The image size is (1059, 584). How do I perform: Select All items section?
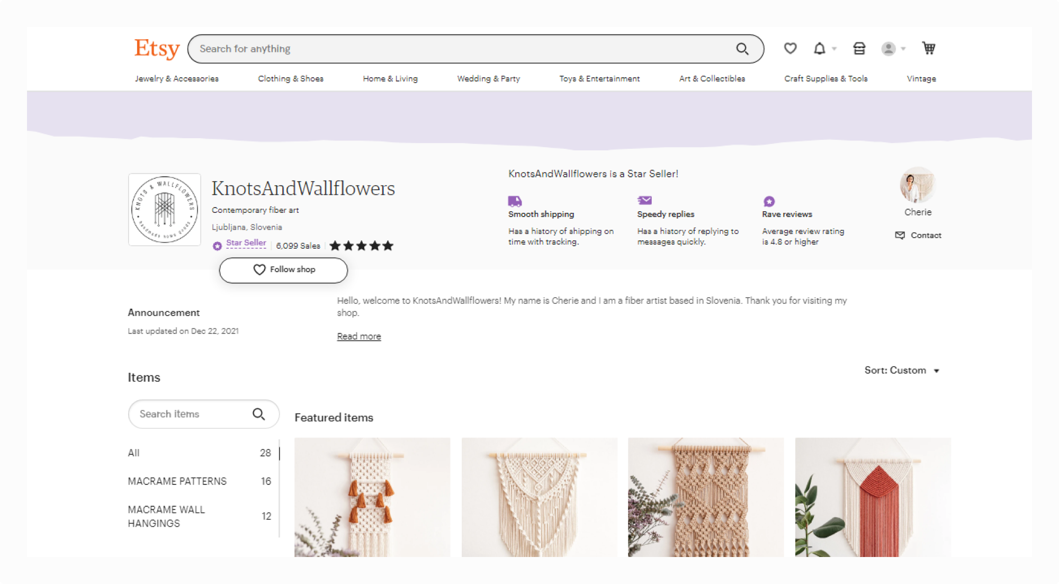(x=200, y=453)
